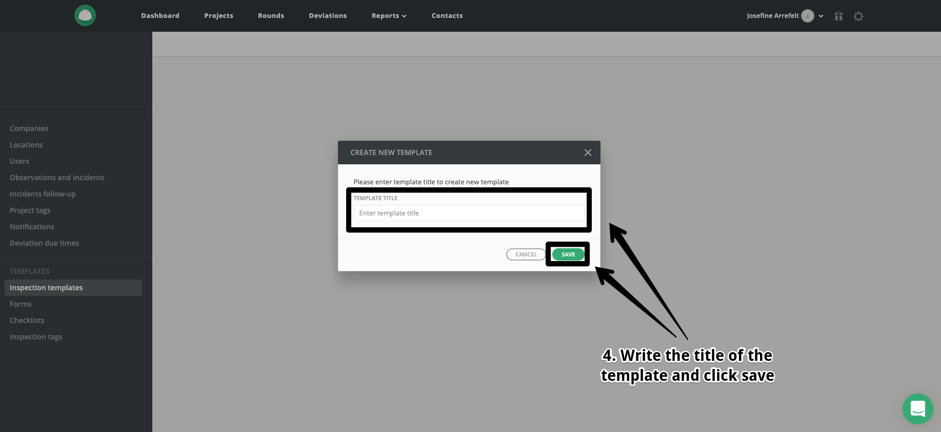Click the green helmet logo icon

click(85, 15)
